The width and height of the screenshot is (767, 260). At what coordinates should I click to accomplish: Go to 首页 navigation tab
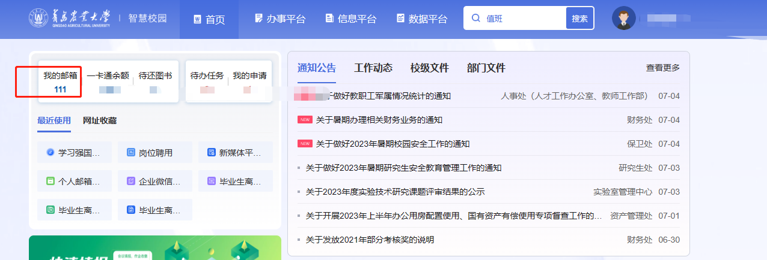(x=209, y=19)
